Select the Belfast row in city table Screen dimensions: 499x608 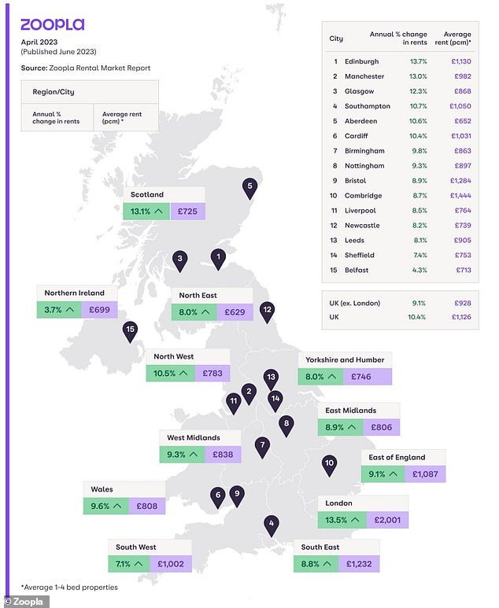click(401, 270)
